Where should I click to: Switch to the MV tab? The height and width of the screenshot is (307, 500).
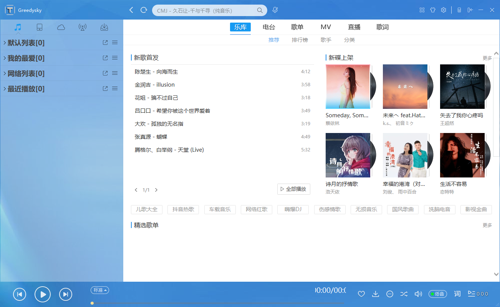pyautogui.click(x=326, y=27)
